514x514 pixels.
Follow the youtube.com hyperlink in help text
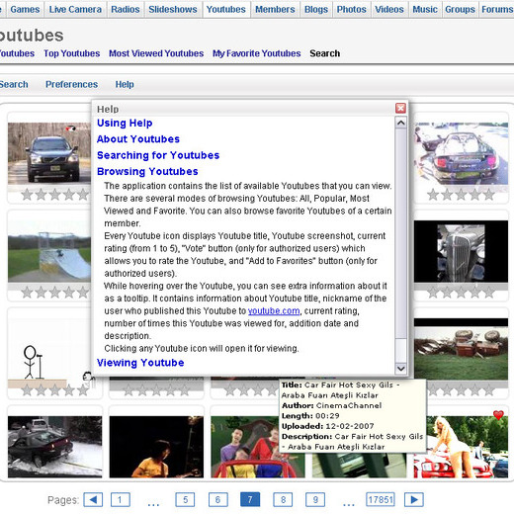(274, 311)
